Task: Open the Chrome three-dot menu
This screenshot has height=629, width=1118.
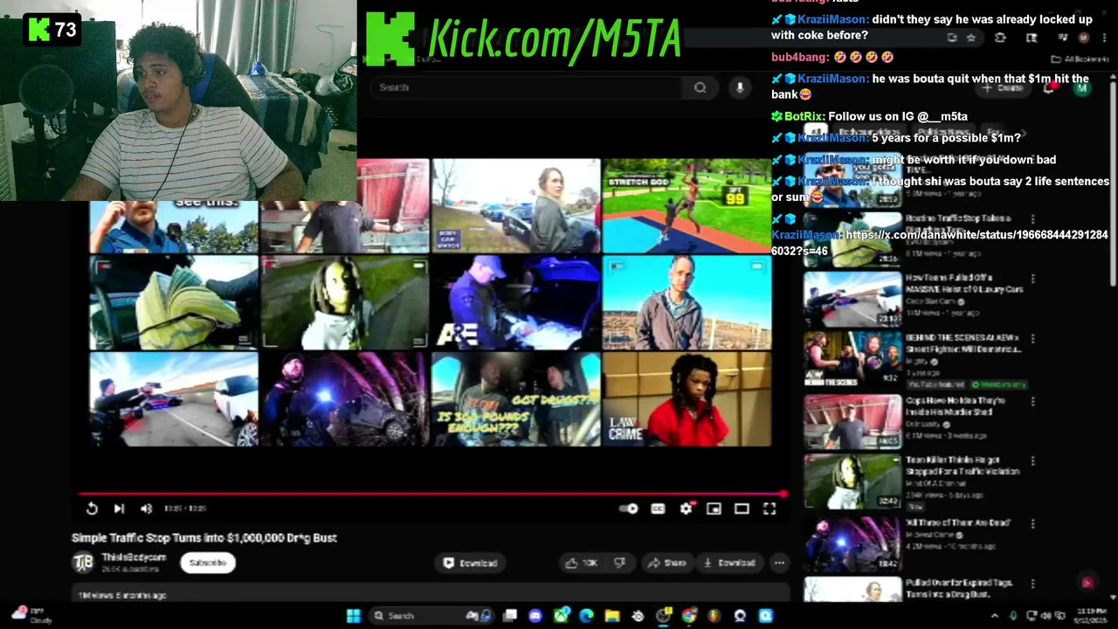Action: (x=1104, y=38)
